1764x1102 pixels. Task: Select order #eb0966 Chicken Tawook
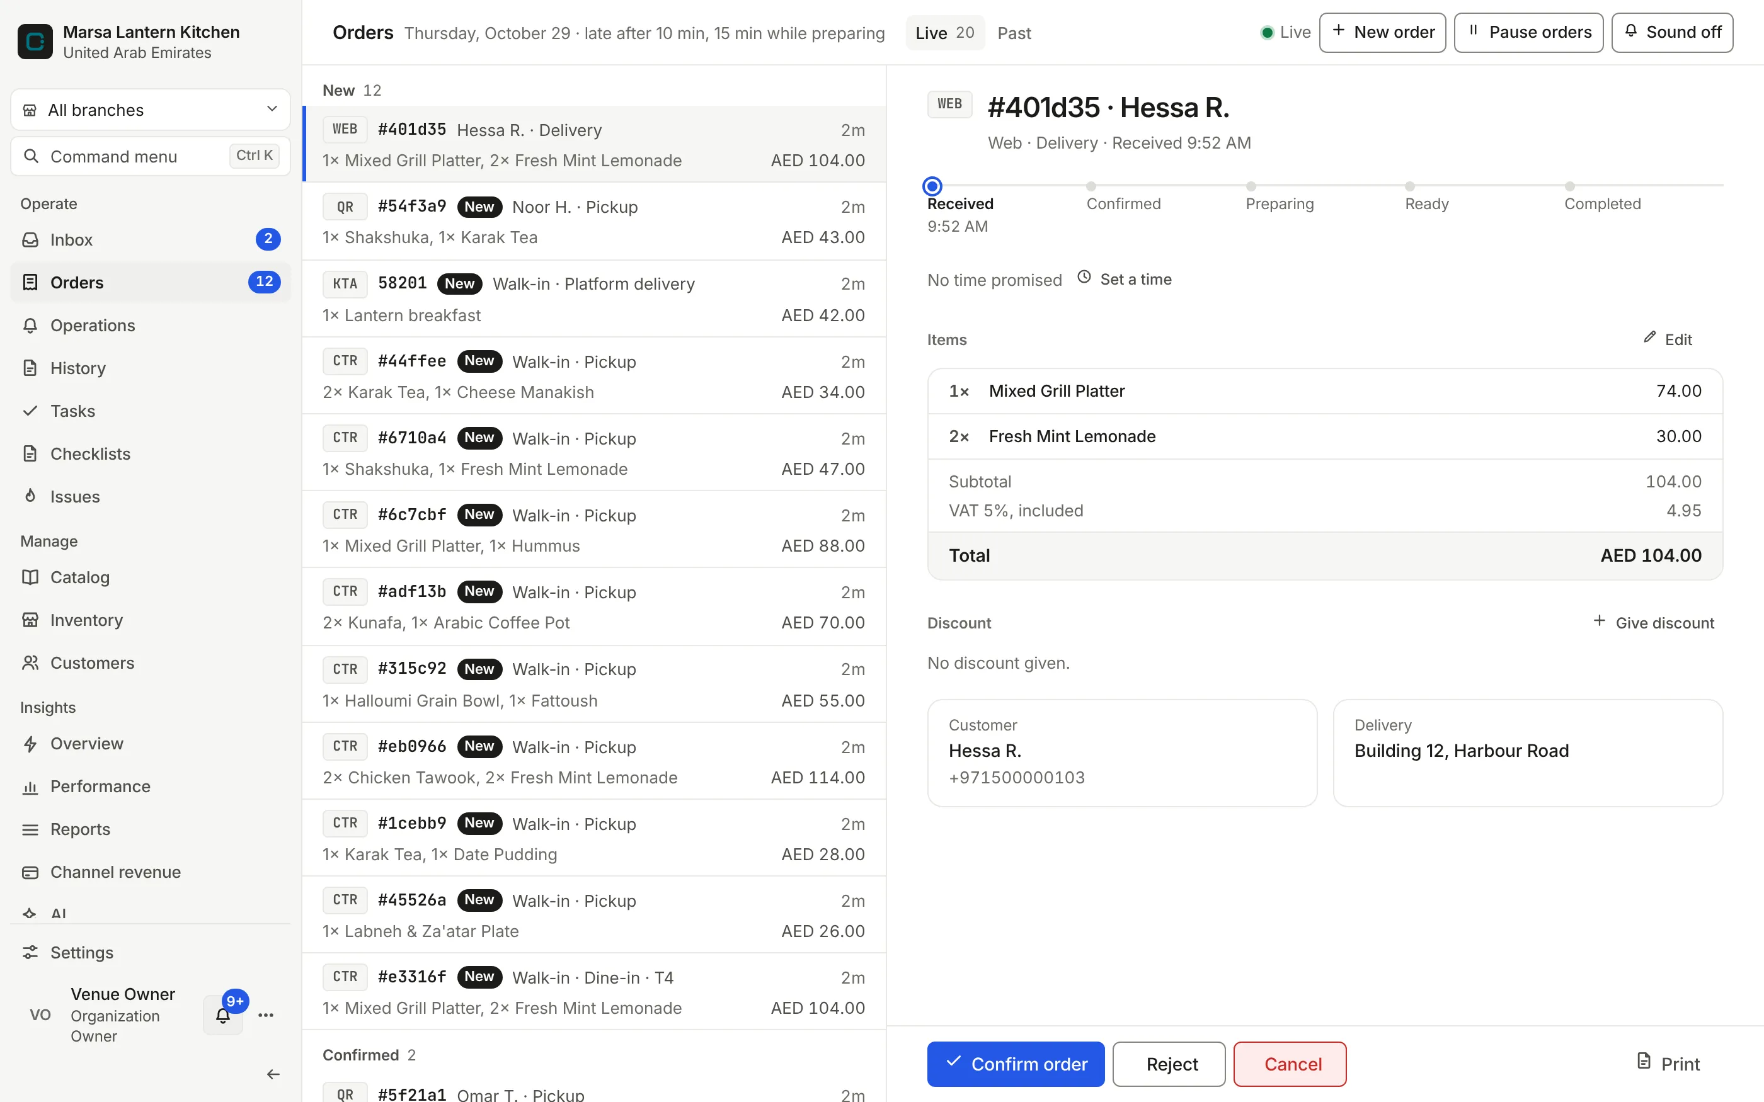pos(594,761)
